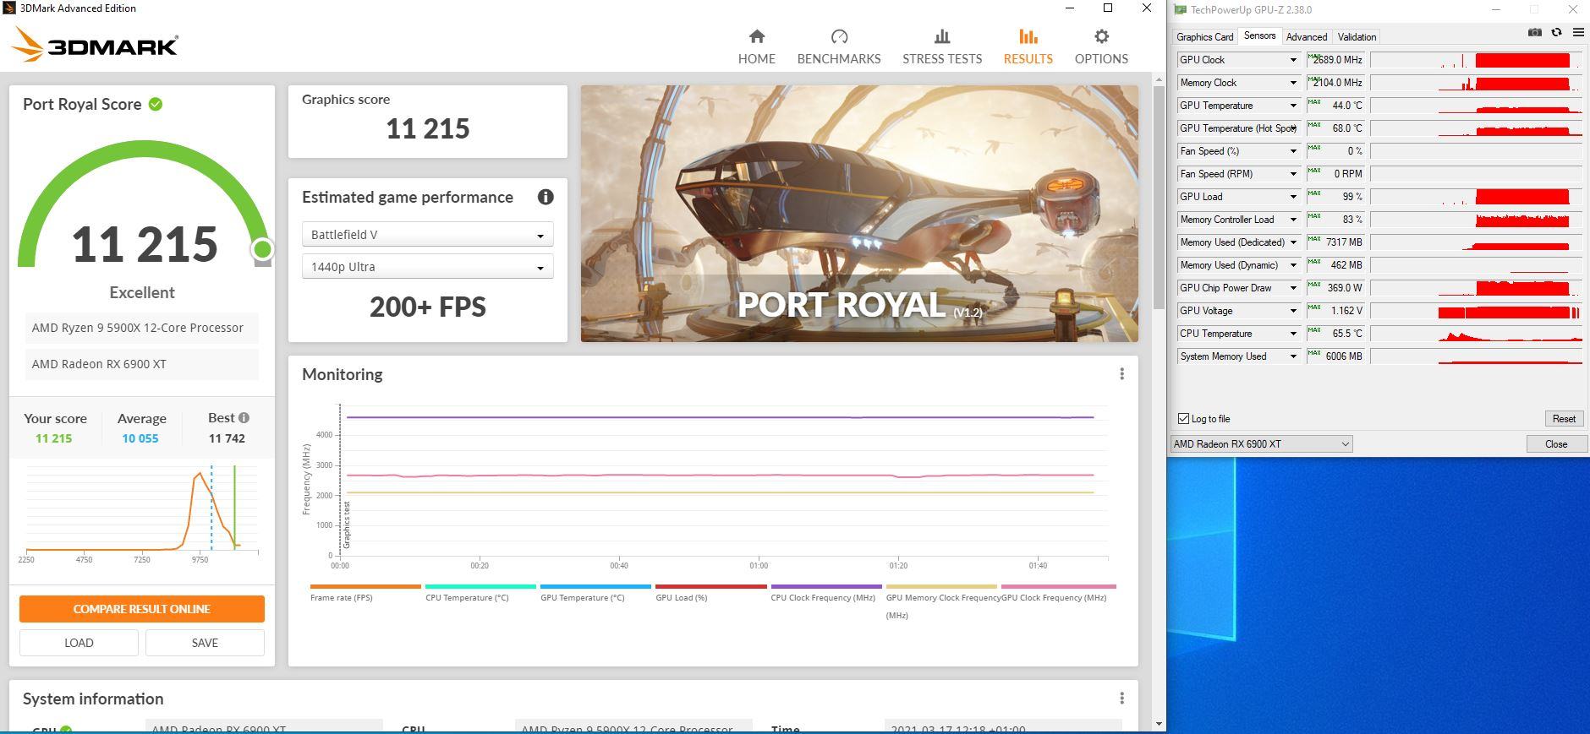Toggle Frame rate (FPS) legend series
The width and height of the screenshot is (1590, 734).
point(365,592)
